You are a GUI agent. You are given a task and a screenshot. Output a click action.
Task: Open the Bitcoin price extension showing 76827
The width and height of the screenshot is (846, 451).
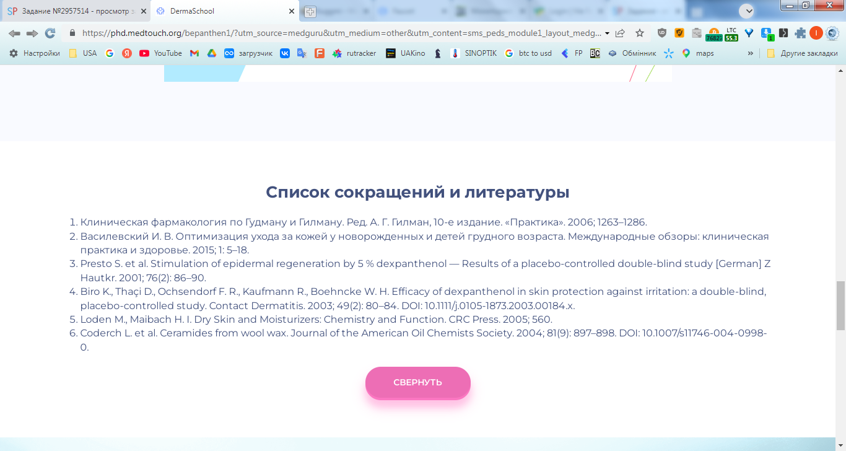(713, 34)
